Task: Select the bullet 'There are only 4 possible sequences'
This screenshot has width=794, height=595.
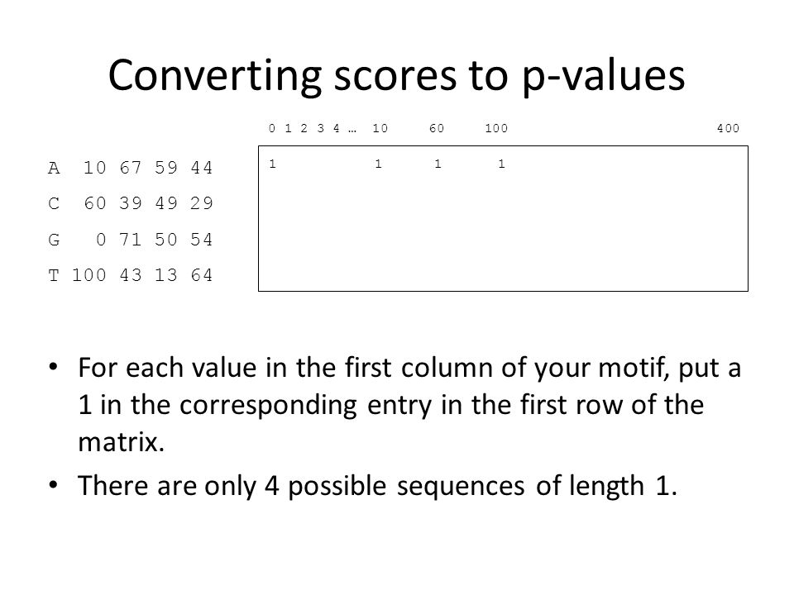Action: tap(377, 486)
